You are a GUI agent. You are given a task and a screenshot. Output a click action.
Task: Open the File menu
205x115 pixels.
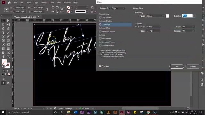click(16, 2)
